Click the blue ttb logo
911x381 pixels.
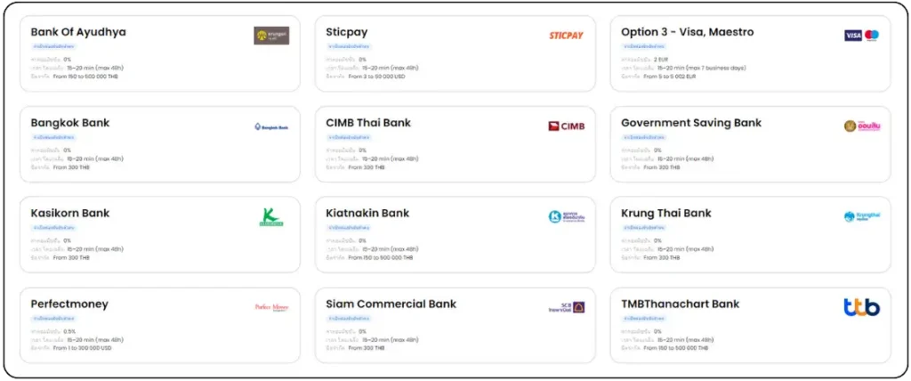pos(861,307)
